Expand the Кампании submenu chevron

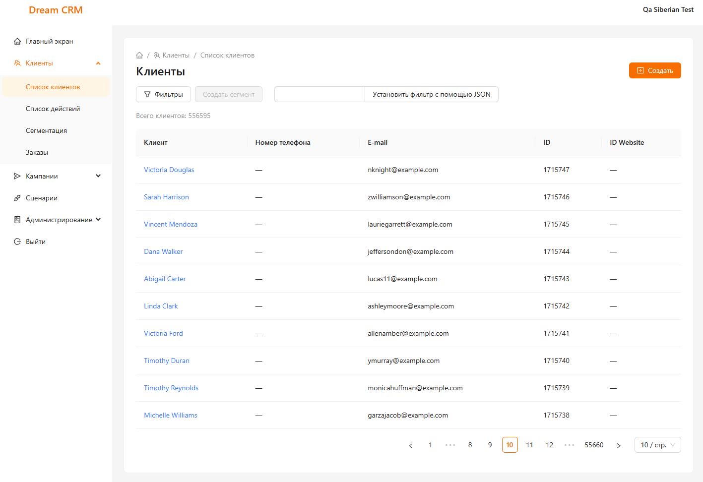(x=98, y=176)
